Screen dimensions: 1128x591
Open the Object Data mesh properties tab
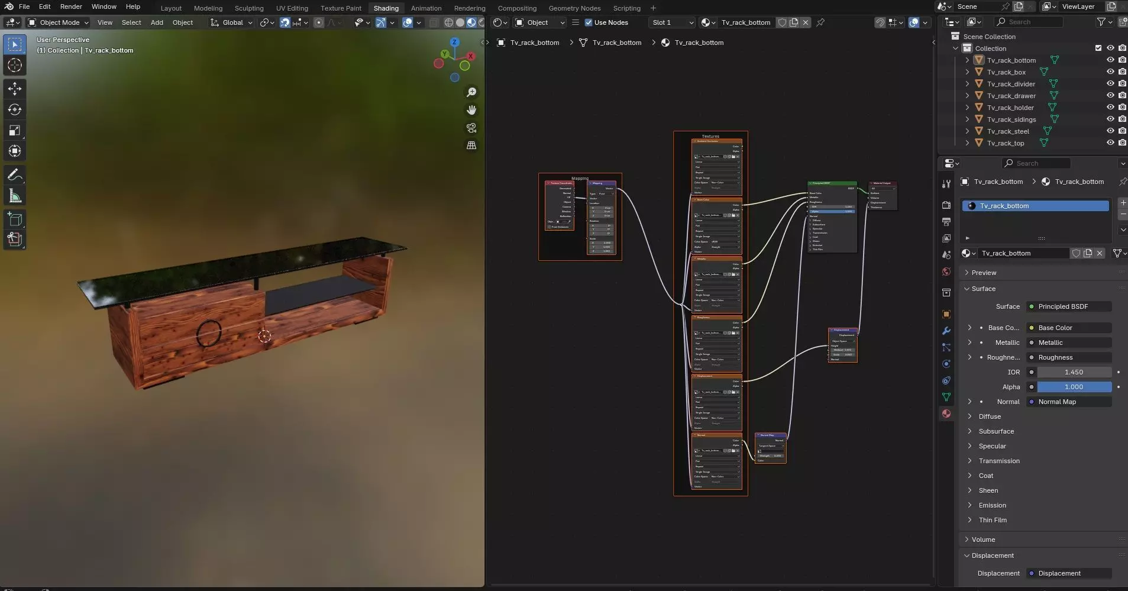point(946,397)
